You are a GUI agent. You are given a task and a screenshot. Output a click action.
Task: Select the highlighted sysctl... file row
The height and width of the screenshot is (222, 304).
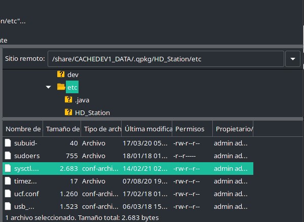127,169
